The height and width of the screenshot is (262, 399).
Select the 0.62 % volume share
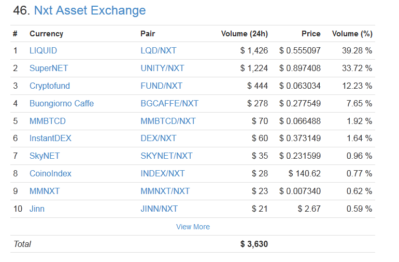(x=359, y=191)
